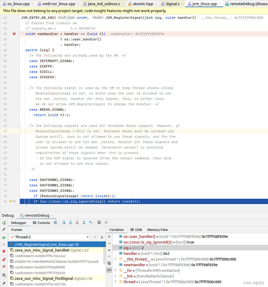Open debugger layout options menu icon
This screenshot has width=268, height=287.
click(106, 223)
